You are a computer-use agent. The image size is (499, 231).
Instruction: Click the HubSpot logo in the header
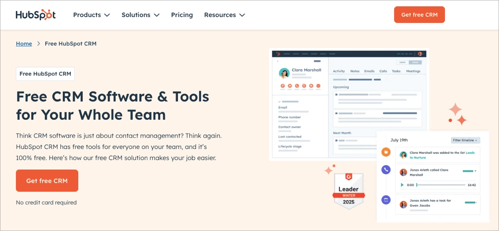coord(36,15)
